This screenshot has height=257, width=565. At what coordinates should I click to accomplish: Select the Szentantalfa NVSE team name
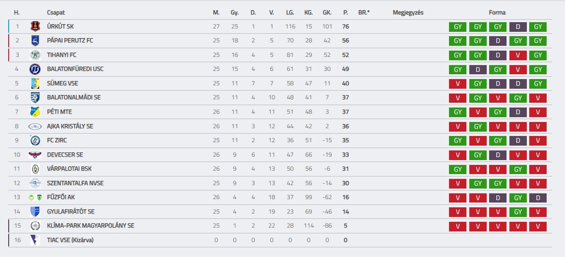click(x=75, y=183)
